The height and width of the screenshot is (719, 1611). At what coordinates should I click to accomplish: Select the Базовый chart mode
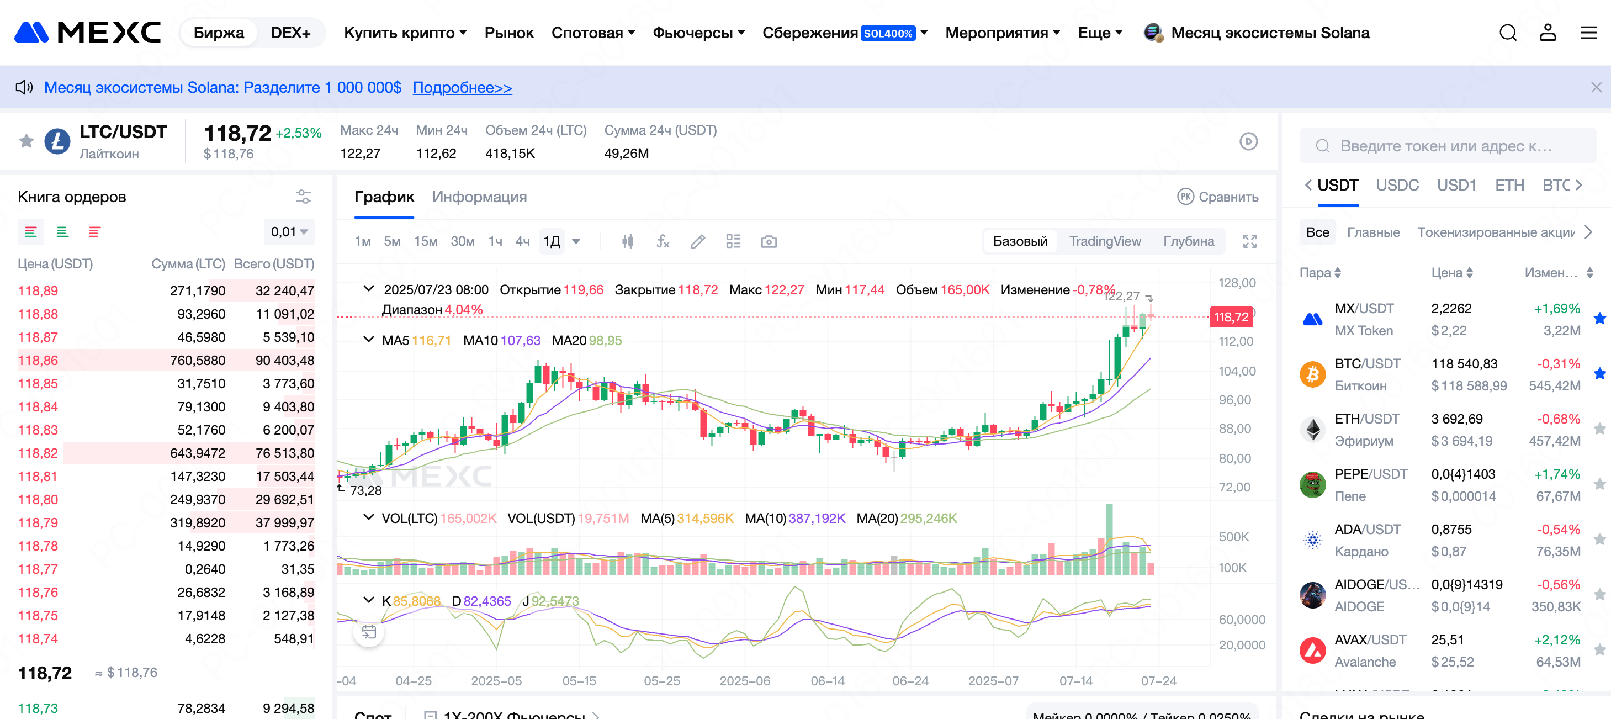click(x=1020, y=241)
